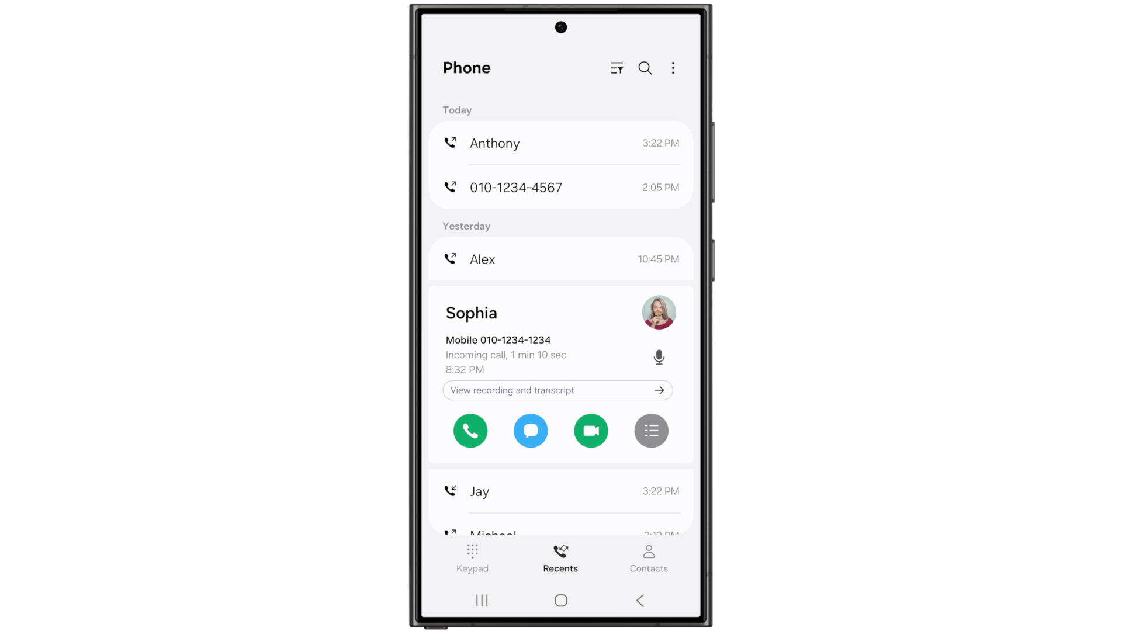Toggle call recording display for Sophia
The image size is (1122, 631).
click(657, 357)
